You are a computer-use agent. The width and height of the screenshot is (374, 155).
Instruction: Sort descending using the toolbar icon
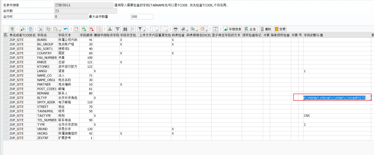(x=117, y=29)
